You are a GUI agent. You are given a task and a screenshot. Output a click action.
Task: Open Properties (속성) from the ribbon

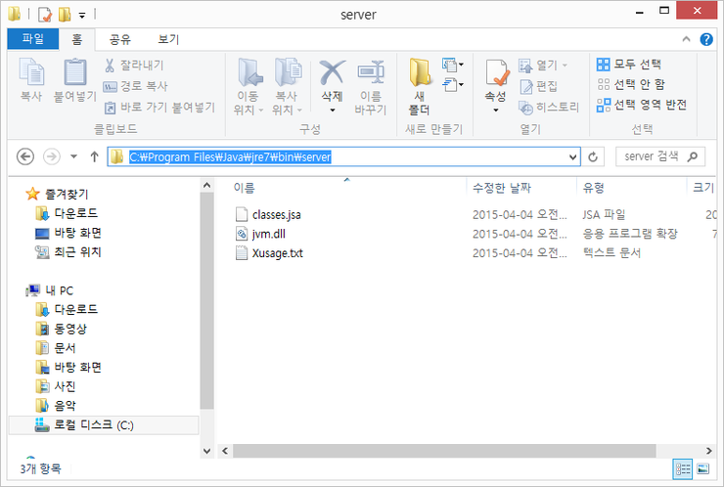pyautogui.click(x=496, y=76)
